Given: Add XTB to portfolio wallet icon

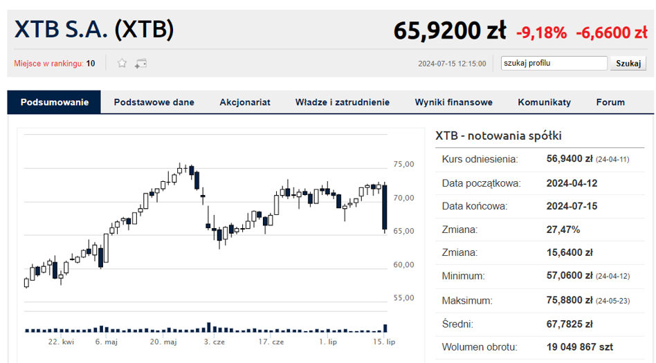Looking at the screenshot, I should [x=140, y=64].
